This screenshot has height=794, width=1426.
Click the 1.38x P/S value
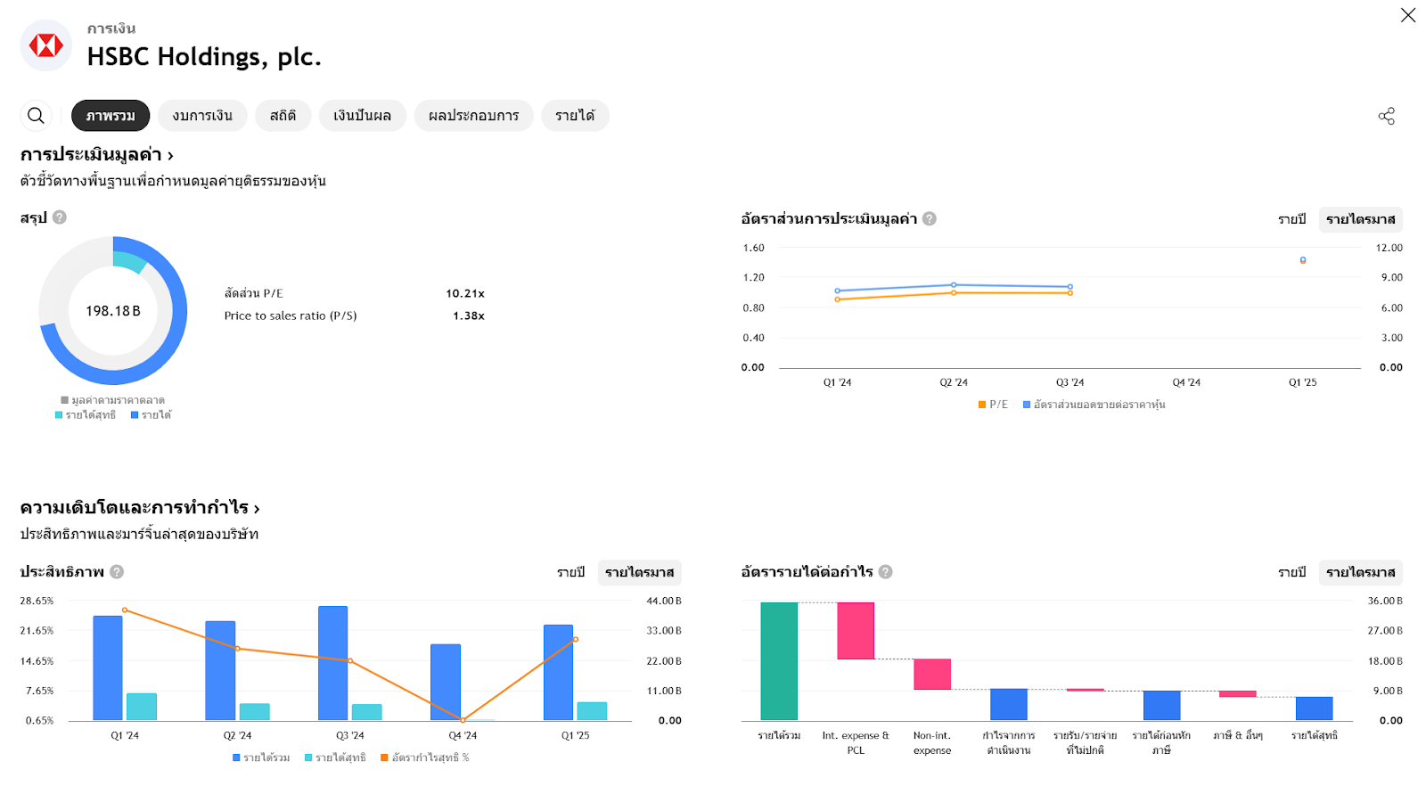tap(469, 315)
